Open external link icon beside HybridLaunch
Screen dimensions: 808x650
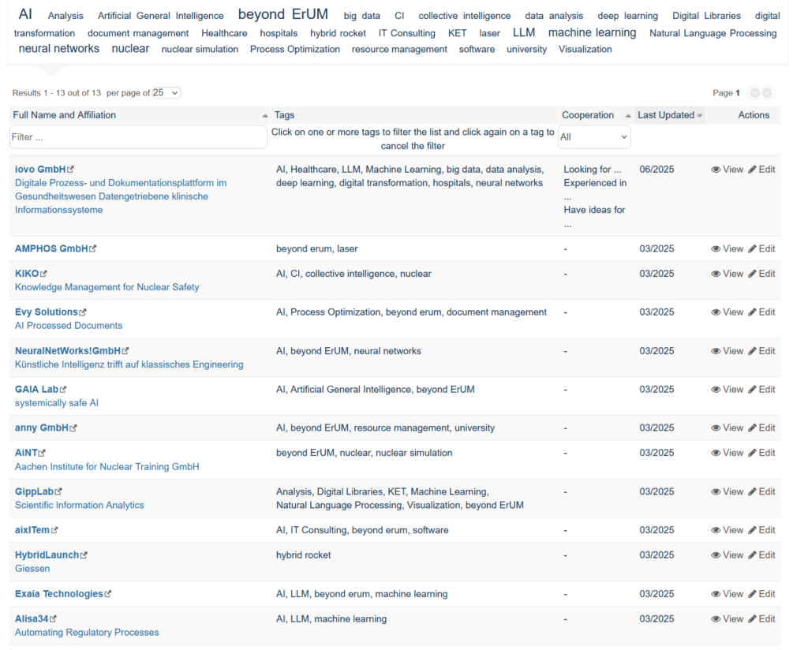coord(84,555)
